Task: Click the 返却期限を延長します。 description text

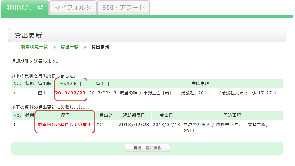Action: pyautogui.click(x=35, y=62)
